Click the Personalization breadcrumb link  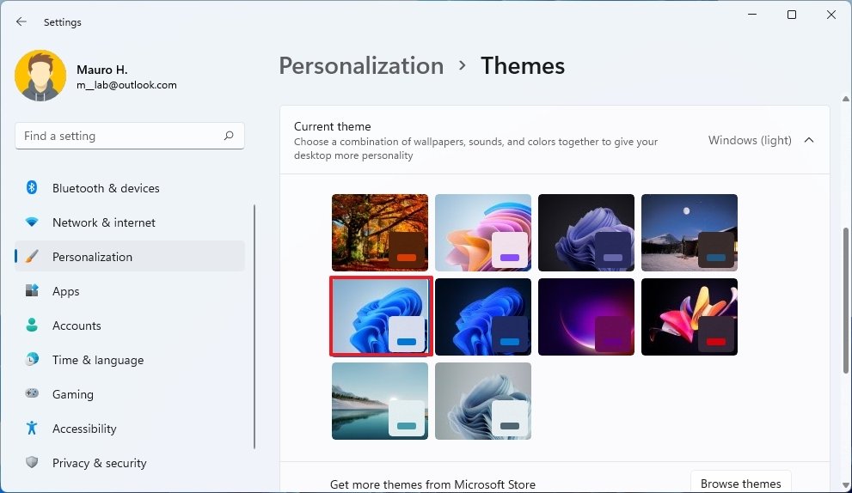point(361,65)
